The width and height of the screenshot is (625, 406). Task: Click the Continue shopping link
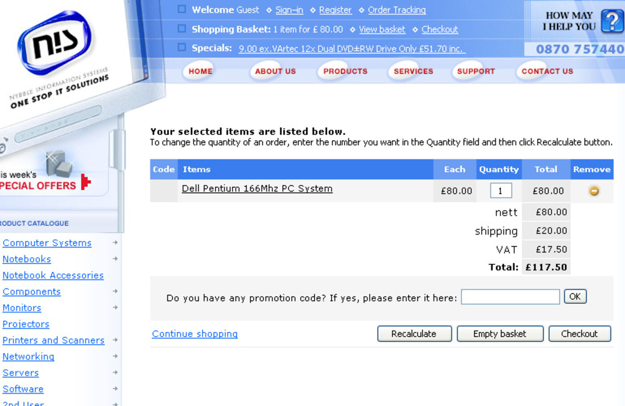(x=195, y=334)
